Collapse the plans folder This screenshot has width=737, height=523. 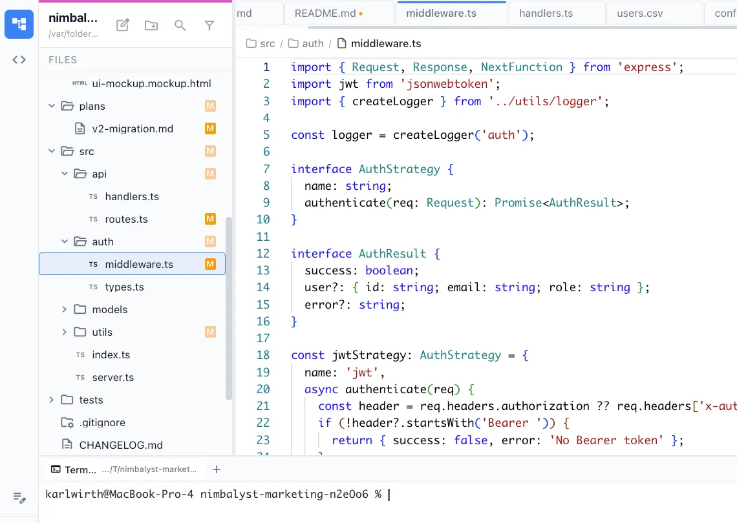click(52, 106)
